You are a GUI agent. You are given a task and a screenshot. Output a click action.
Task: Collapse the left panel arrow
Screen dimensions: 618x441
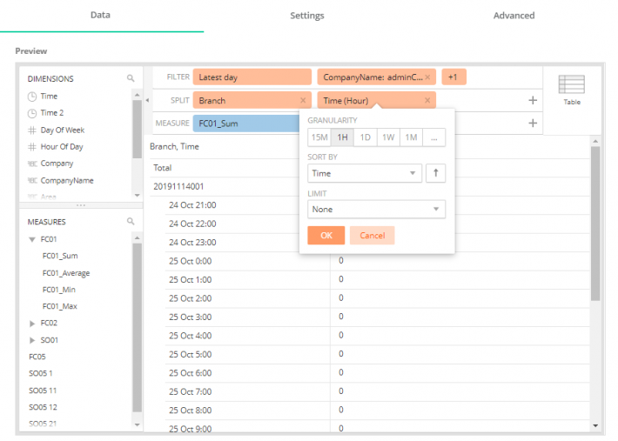147,100
